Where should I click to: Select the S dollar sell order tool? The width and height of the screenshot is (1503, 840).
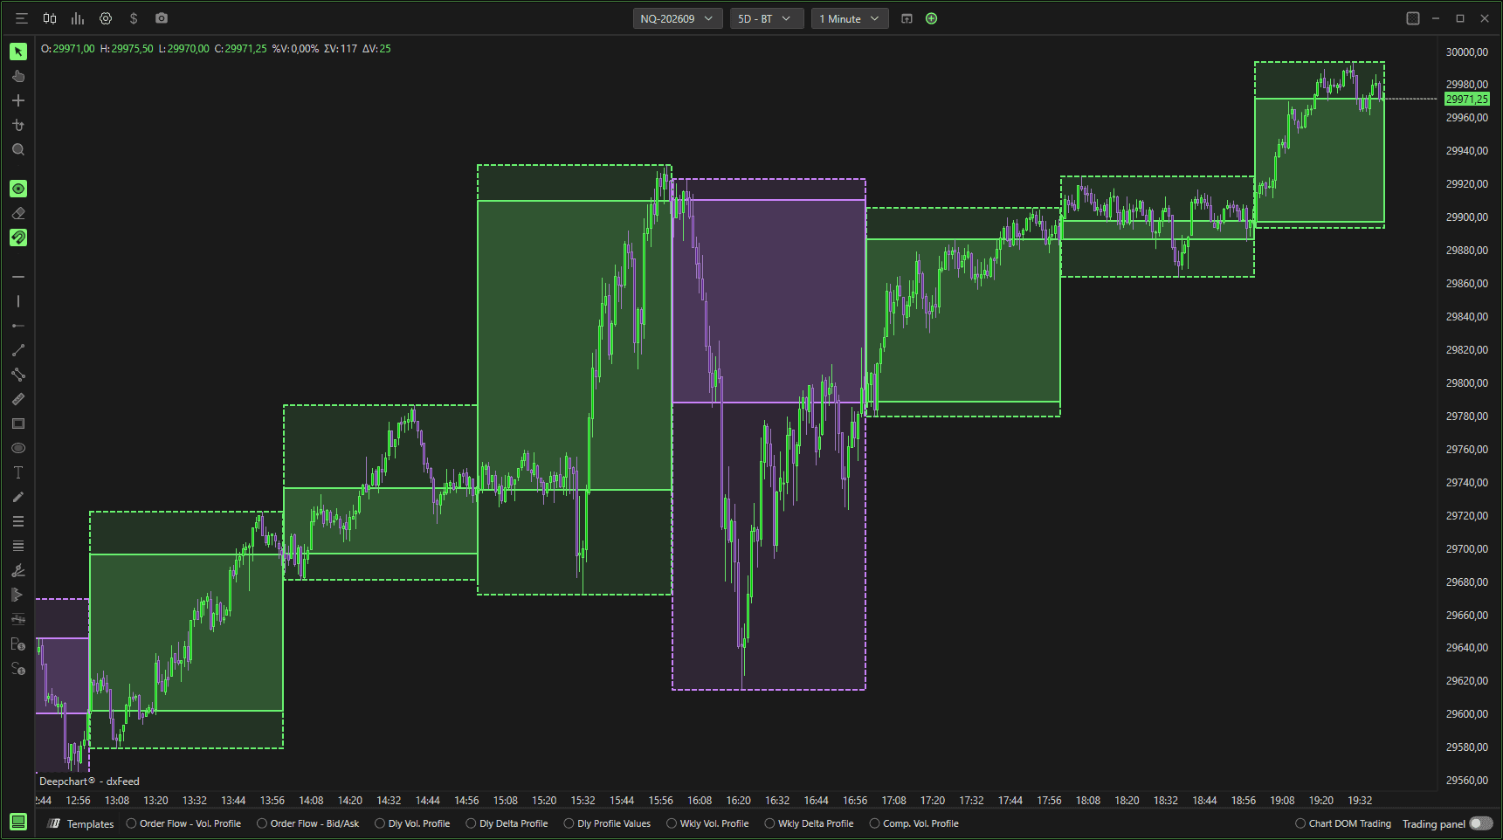click(x=18, y=669)
